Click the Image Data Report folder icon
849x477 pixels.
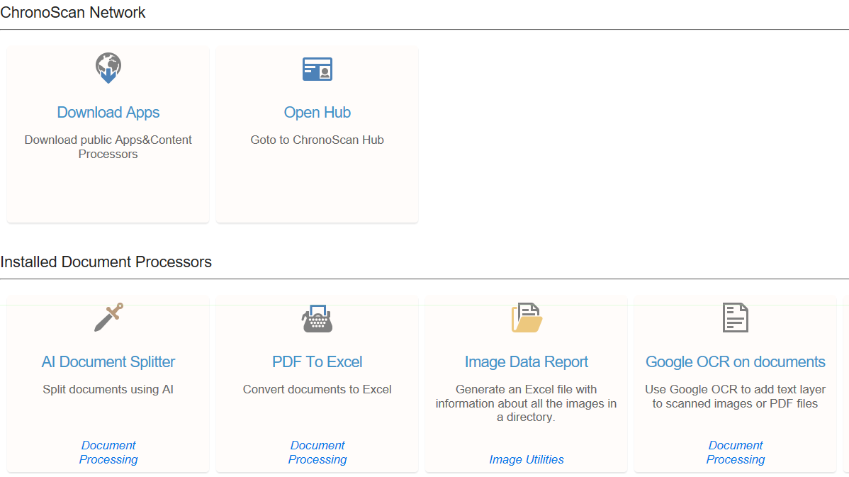pos(527,318)
